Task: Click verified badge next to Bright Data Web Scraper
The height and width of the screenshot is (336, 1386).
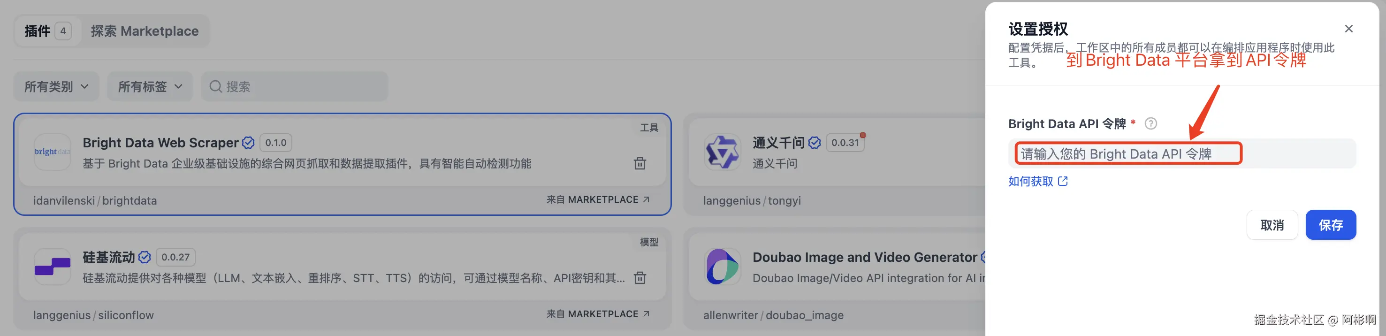Action: click(x=248, y=143)
